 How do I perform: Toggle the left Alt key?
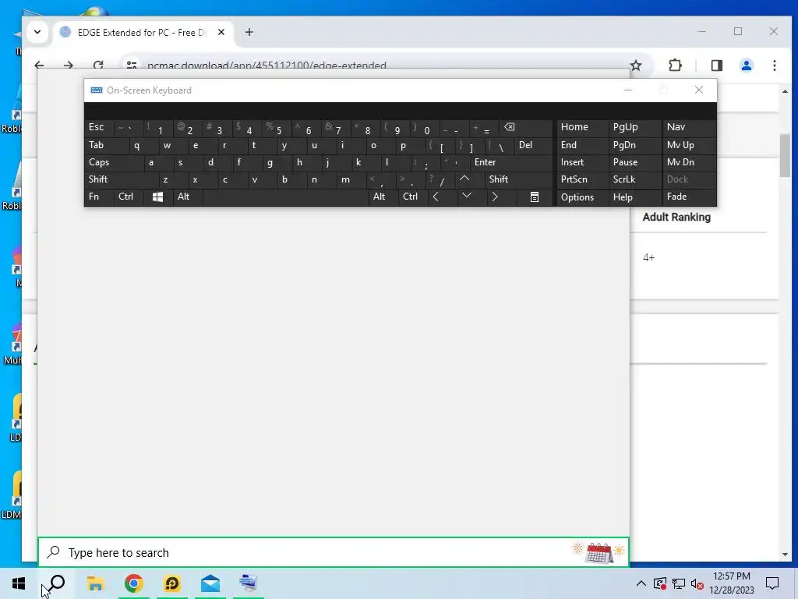188,197
